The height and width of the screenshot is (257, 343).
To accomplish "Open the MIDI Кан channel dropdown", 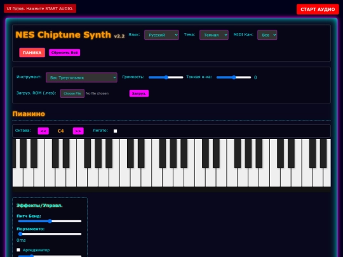I will click(267, 35).
